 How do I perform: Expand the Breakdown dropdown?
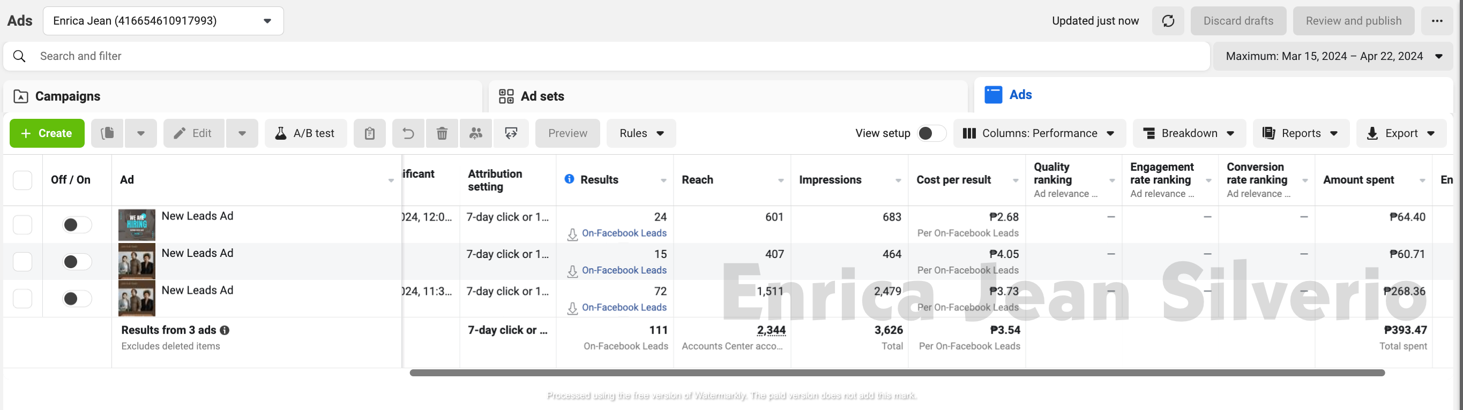coord(1189,133)
